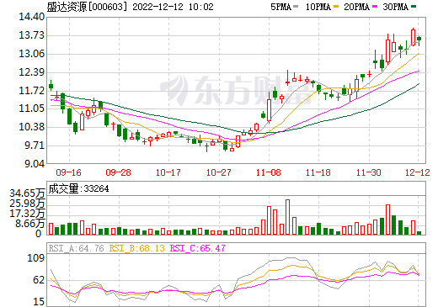The image size is (438, 307).
Task: Click the RSI_B:68.13 indicator value
Action: pyautogui.click(x=136, y=248)
